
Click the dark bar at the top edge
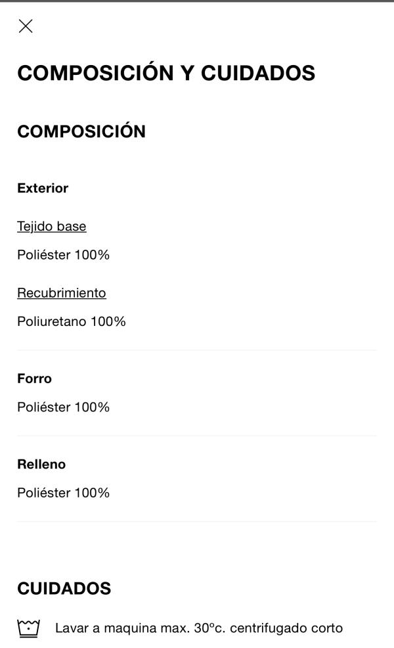point(197,1)
